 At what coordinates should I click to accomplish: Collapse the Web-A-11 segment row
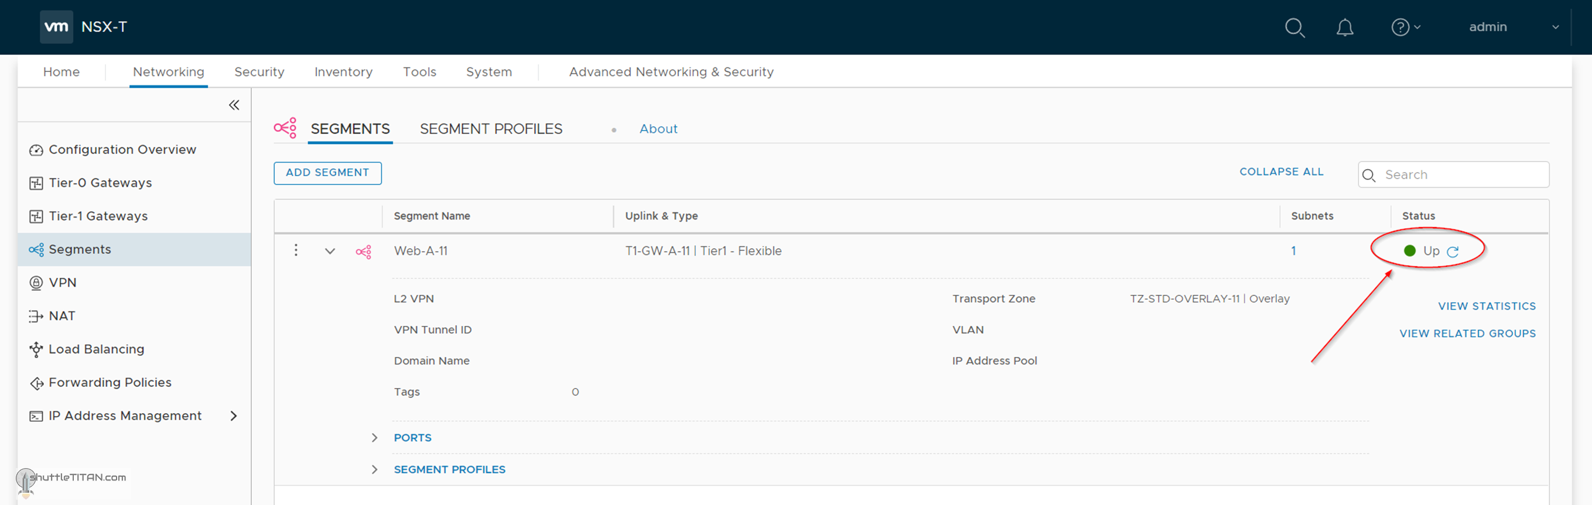(x=330, y=251)
